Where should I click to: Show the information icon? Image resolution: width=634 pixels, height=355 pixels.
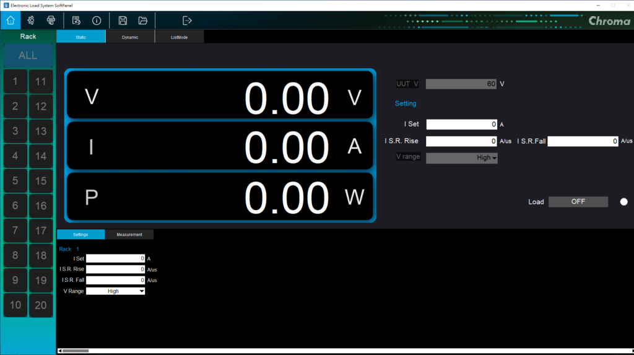point(97,20)
